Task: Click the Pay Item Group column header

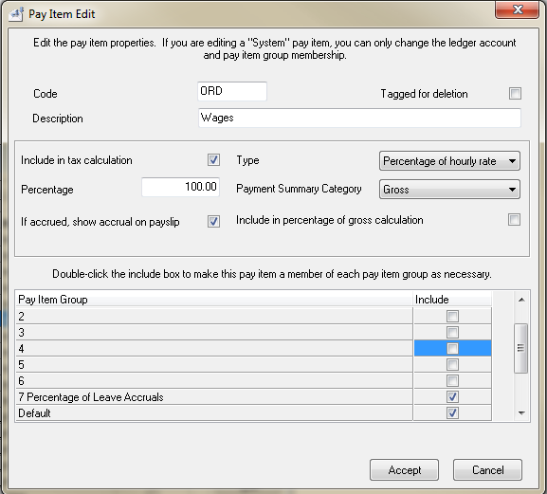Action: pyautogui.click(x=214, y=300)
